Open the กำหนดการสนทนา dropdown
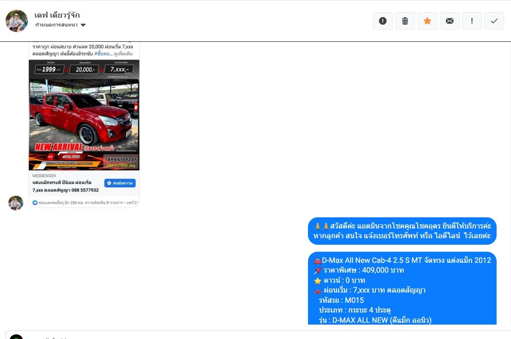511x339 pixels. pyautogui.click(x=60, y=25)
